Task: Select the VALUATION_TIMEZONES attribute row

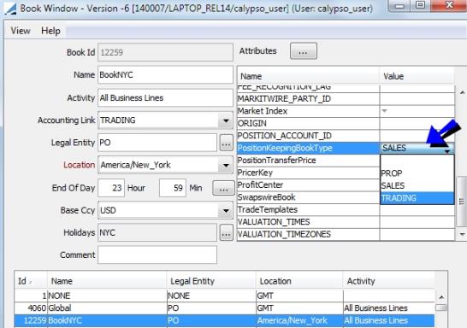Action: [x=346, y=234]
